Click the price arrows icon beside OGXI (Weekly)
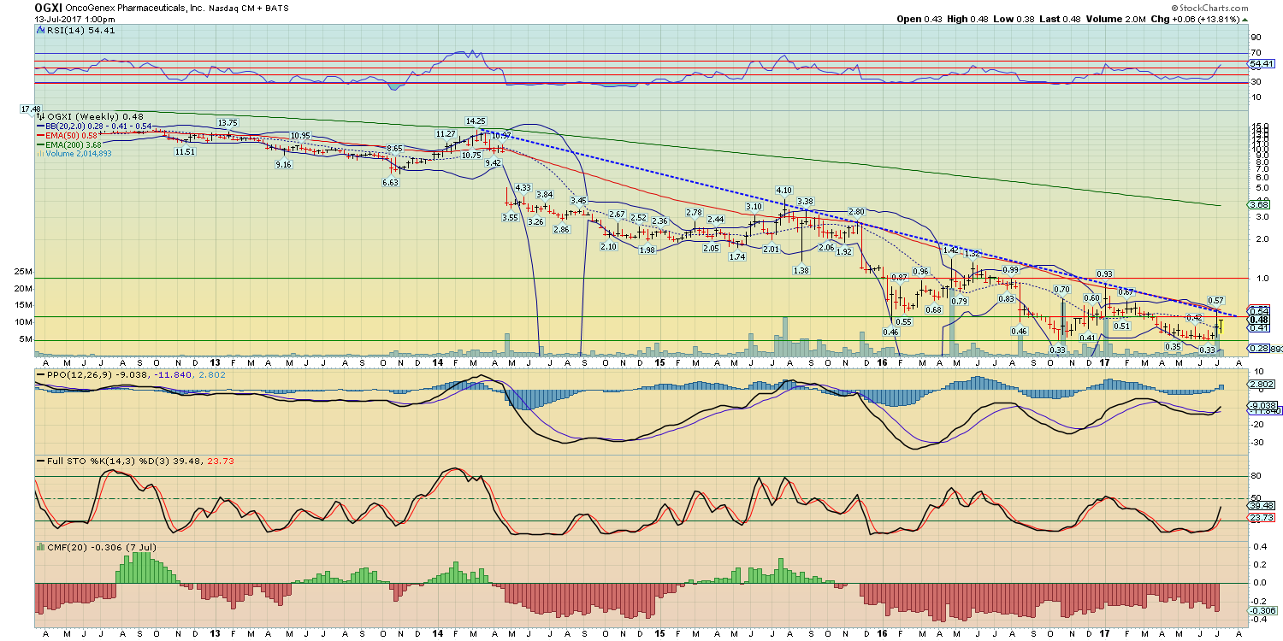 click(x=40, y=116)
